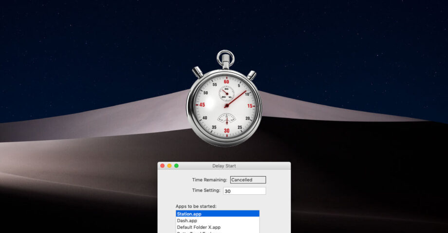Click the red 15 on stopwatch dial
448x233 pixels.
(x=250, y=105)
